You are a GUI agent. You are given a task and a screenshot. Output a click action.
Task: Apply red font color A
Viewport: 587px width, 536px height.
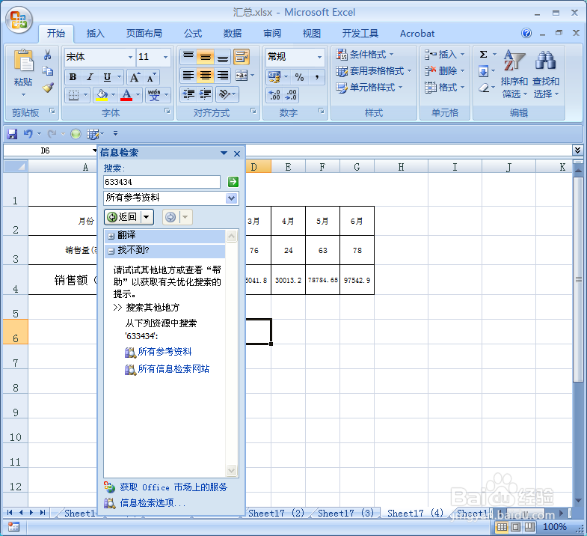(x=126, y=95)
